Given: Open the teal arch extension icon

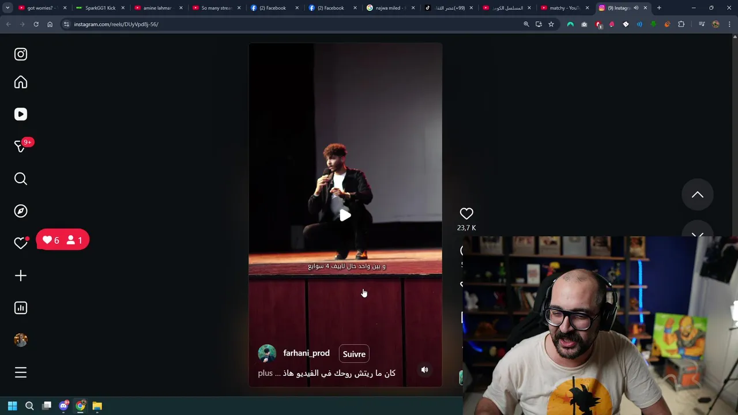Looking at the screenshot, I should pyautogui.click(x=570, y=24).
